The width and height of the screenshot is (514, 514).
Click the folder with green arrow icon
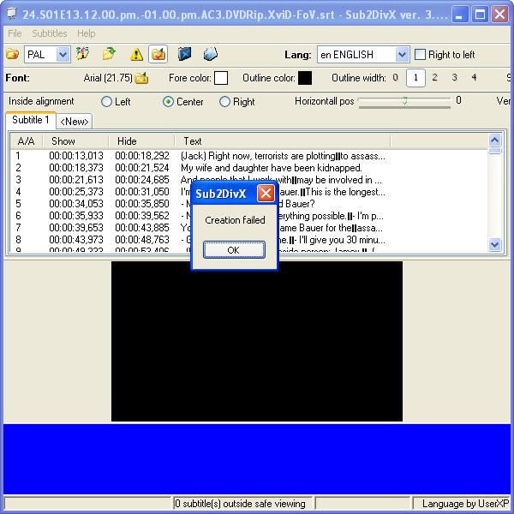[x=109, y=54]
